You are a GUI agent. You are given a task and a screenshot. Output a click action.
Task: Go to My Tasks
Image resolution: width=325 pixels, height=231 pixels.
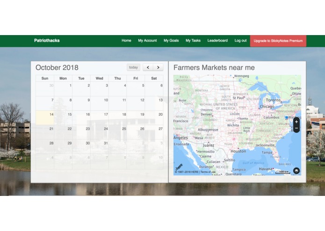pyautogui.click(x=193, y=41)
